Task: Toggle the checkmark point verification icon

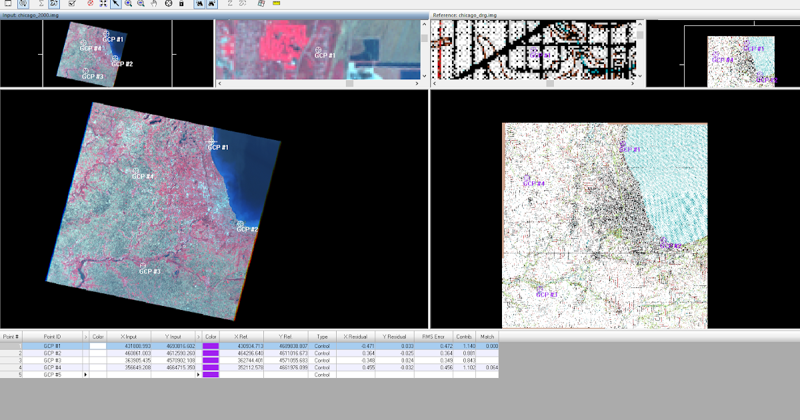Action: point(71,4)
